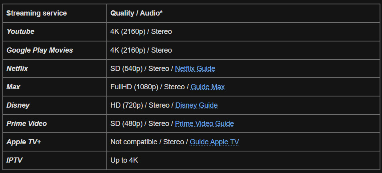Click the SD (540p) quality text
This screenshot has width=382, height=173.
(126, 69)
